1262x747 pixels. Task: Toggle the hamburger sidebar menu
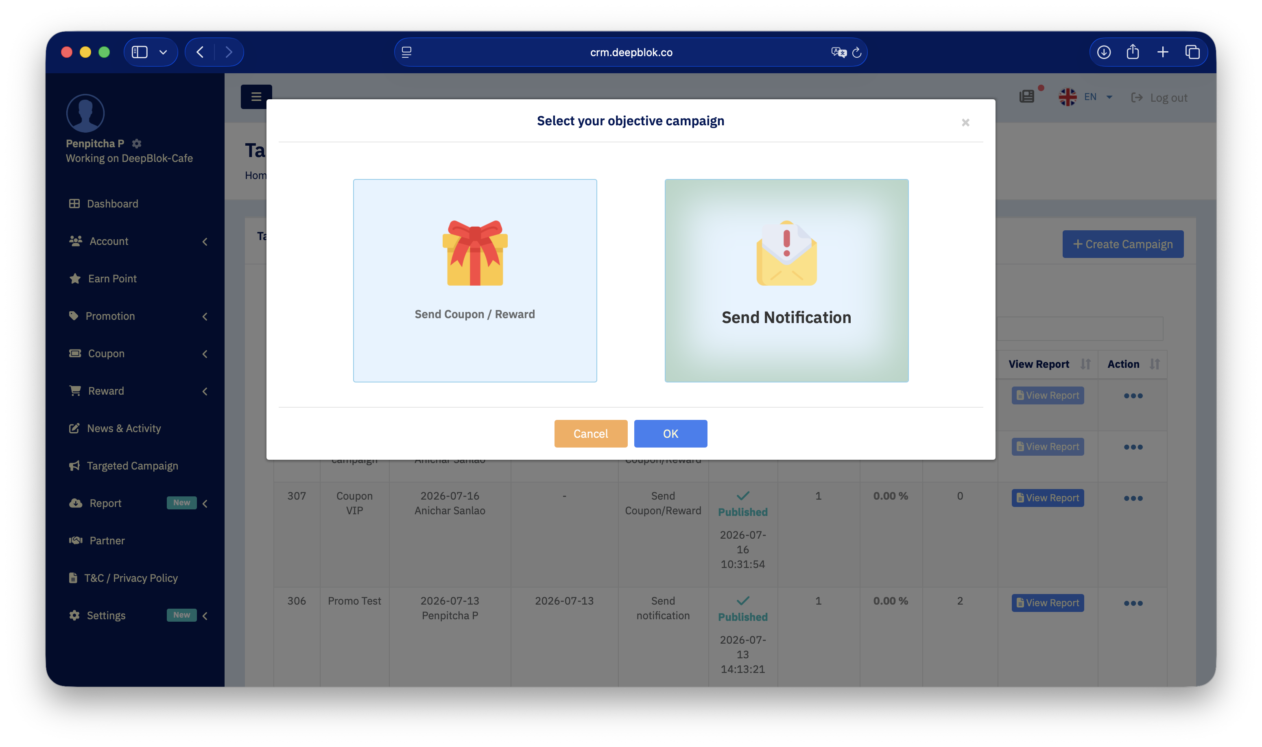256,97
